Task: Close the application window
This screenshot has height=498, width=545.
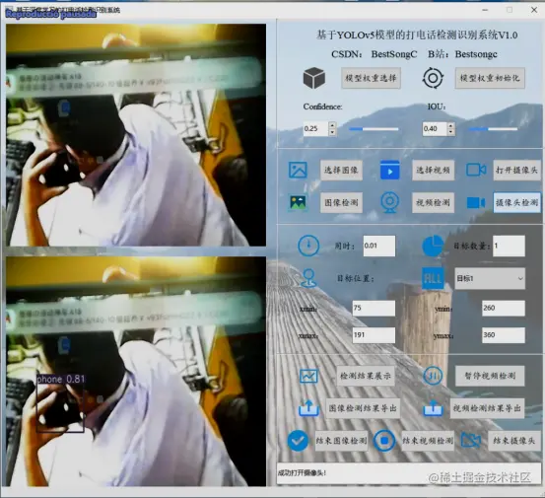Action: [x=534, y=10]
